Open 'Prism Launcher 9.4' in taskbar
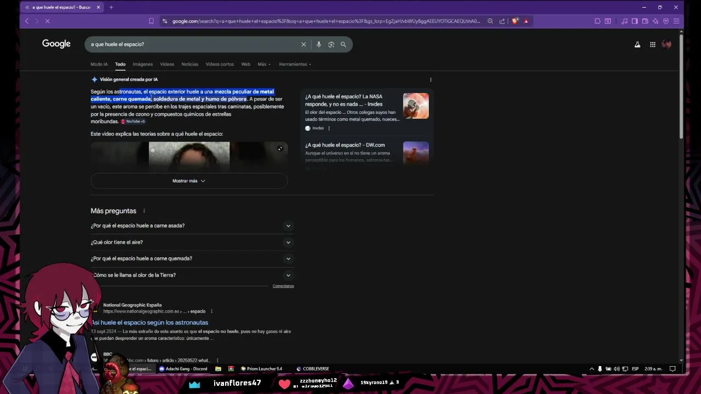 pos(261,369)
